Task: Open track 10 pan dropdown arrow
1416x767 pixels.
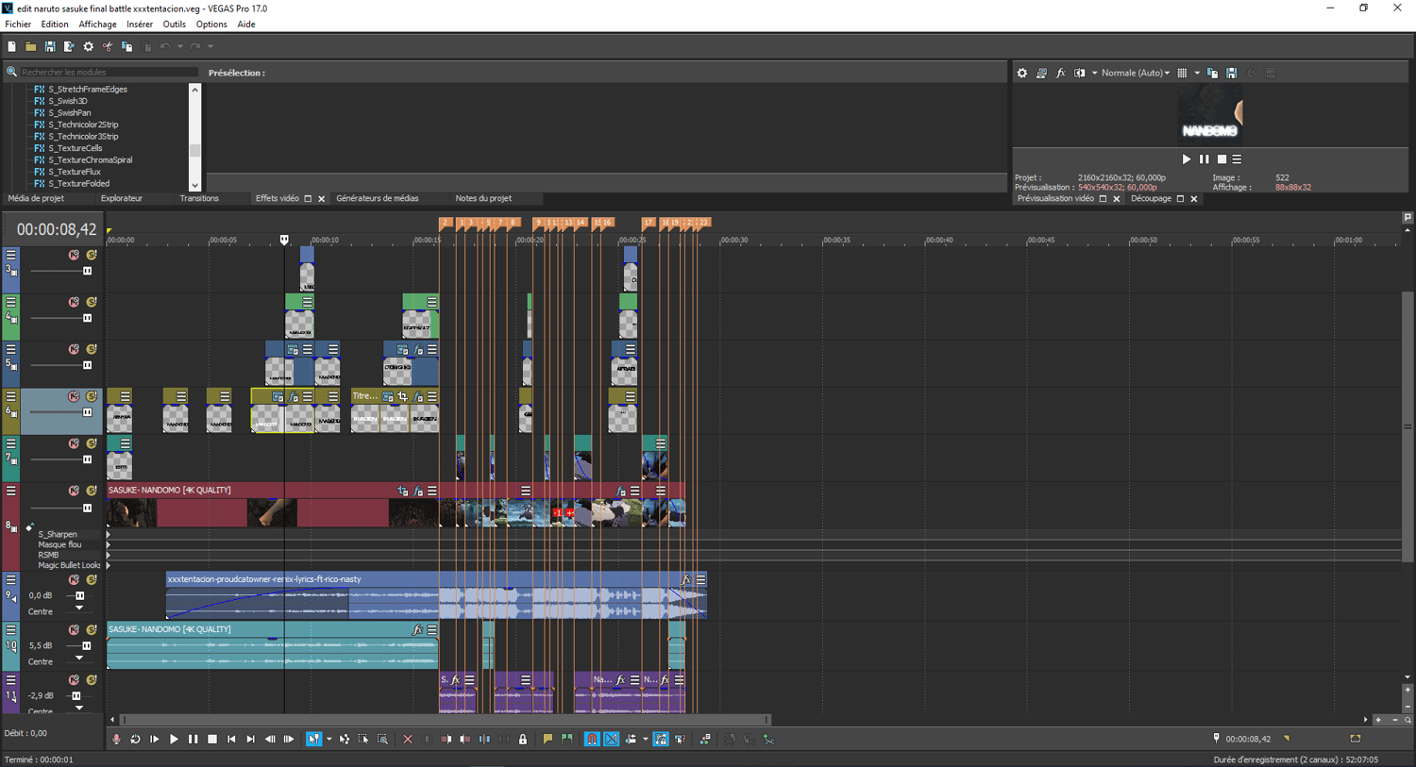Action: click(79, 659)
